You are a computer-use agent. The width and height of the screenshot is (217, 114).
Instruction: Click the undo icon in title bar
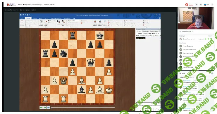click(x=23, y=15)
